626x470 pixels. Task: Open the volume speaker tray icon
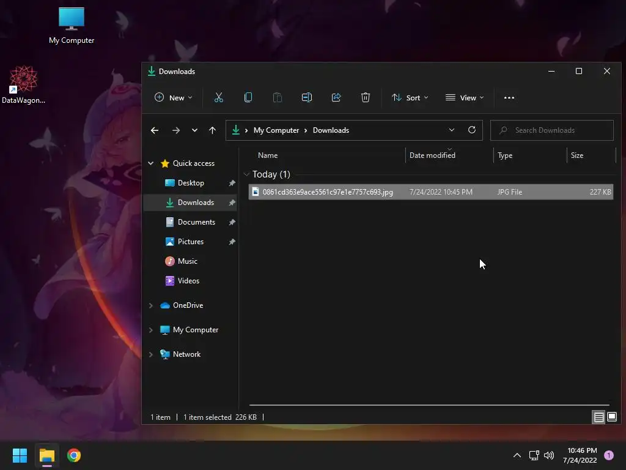tap(549, 455)
